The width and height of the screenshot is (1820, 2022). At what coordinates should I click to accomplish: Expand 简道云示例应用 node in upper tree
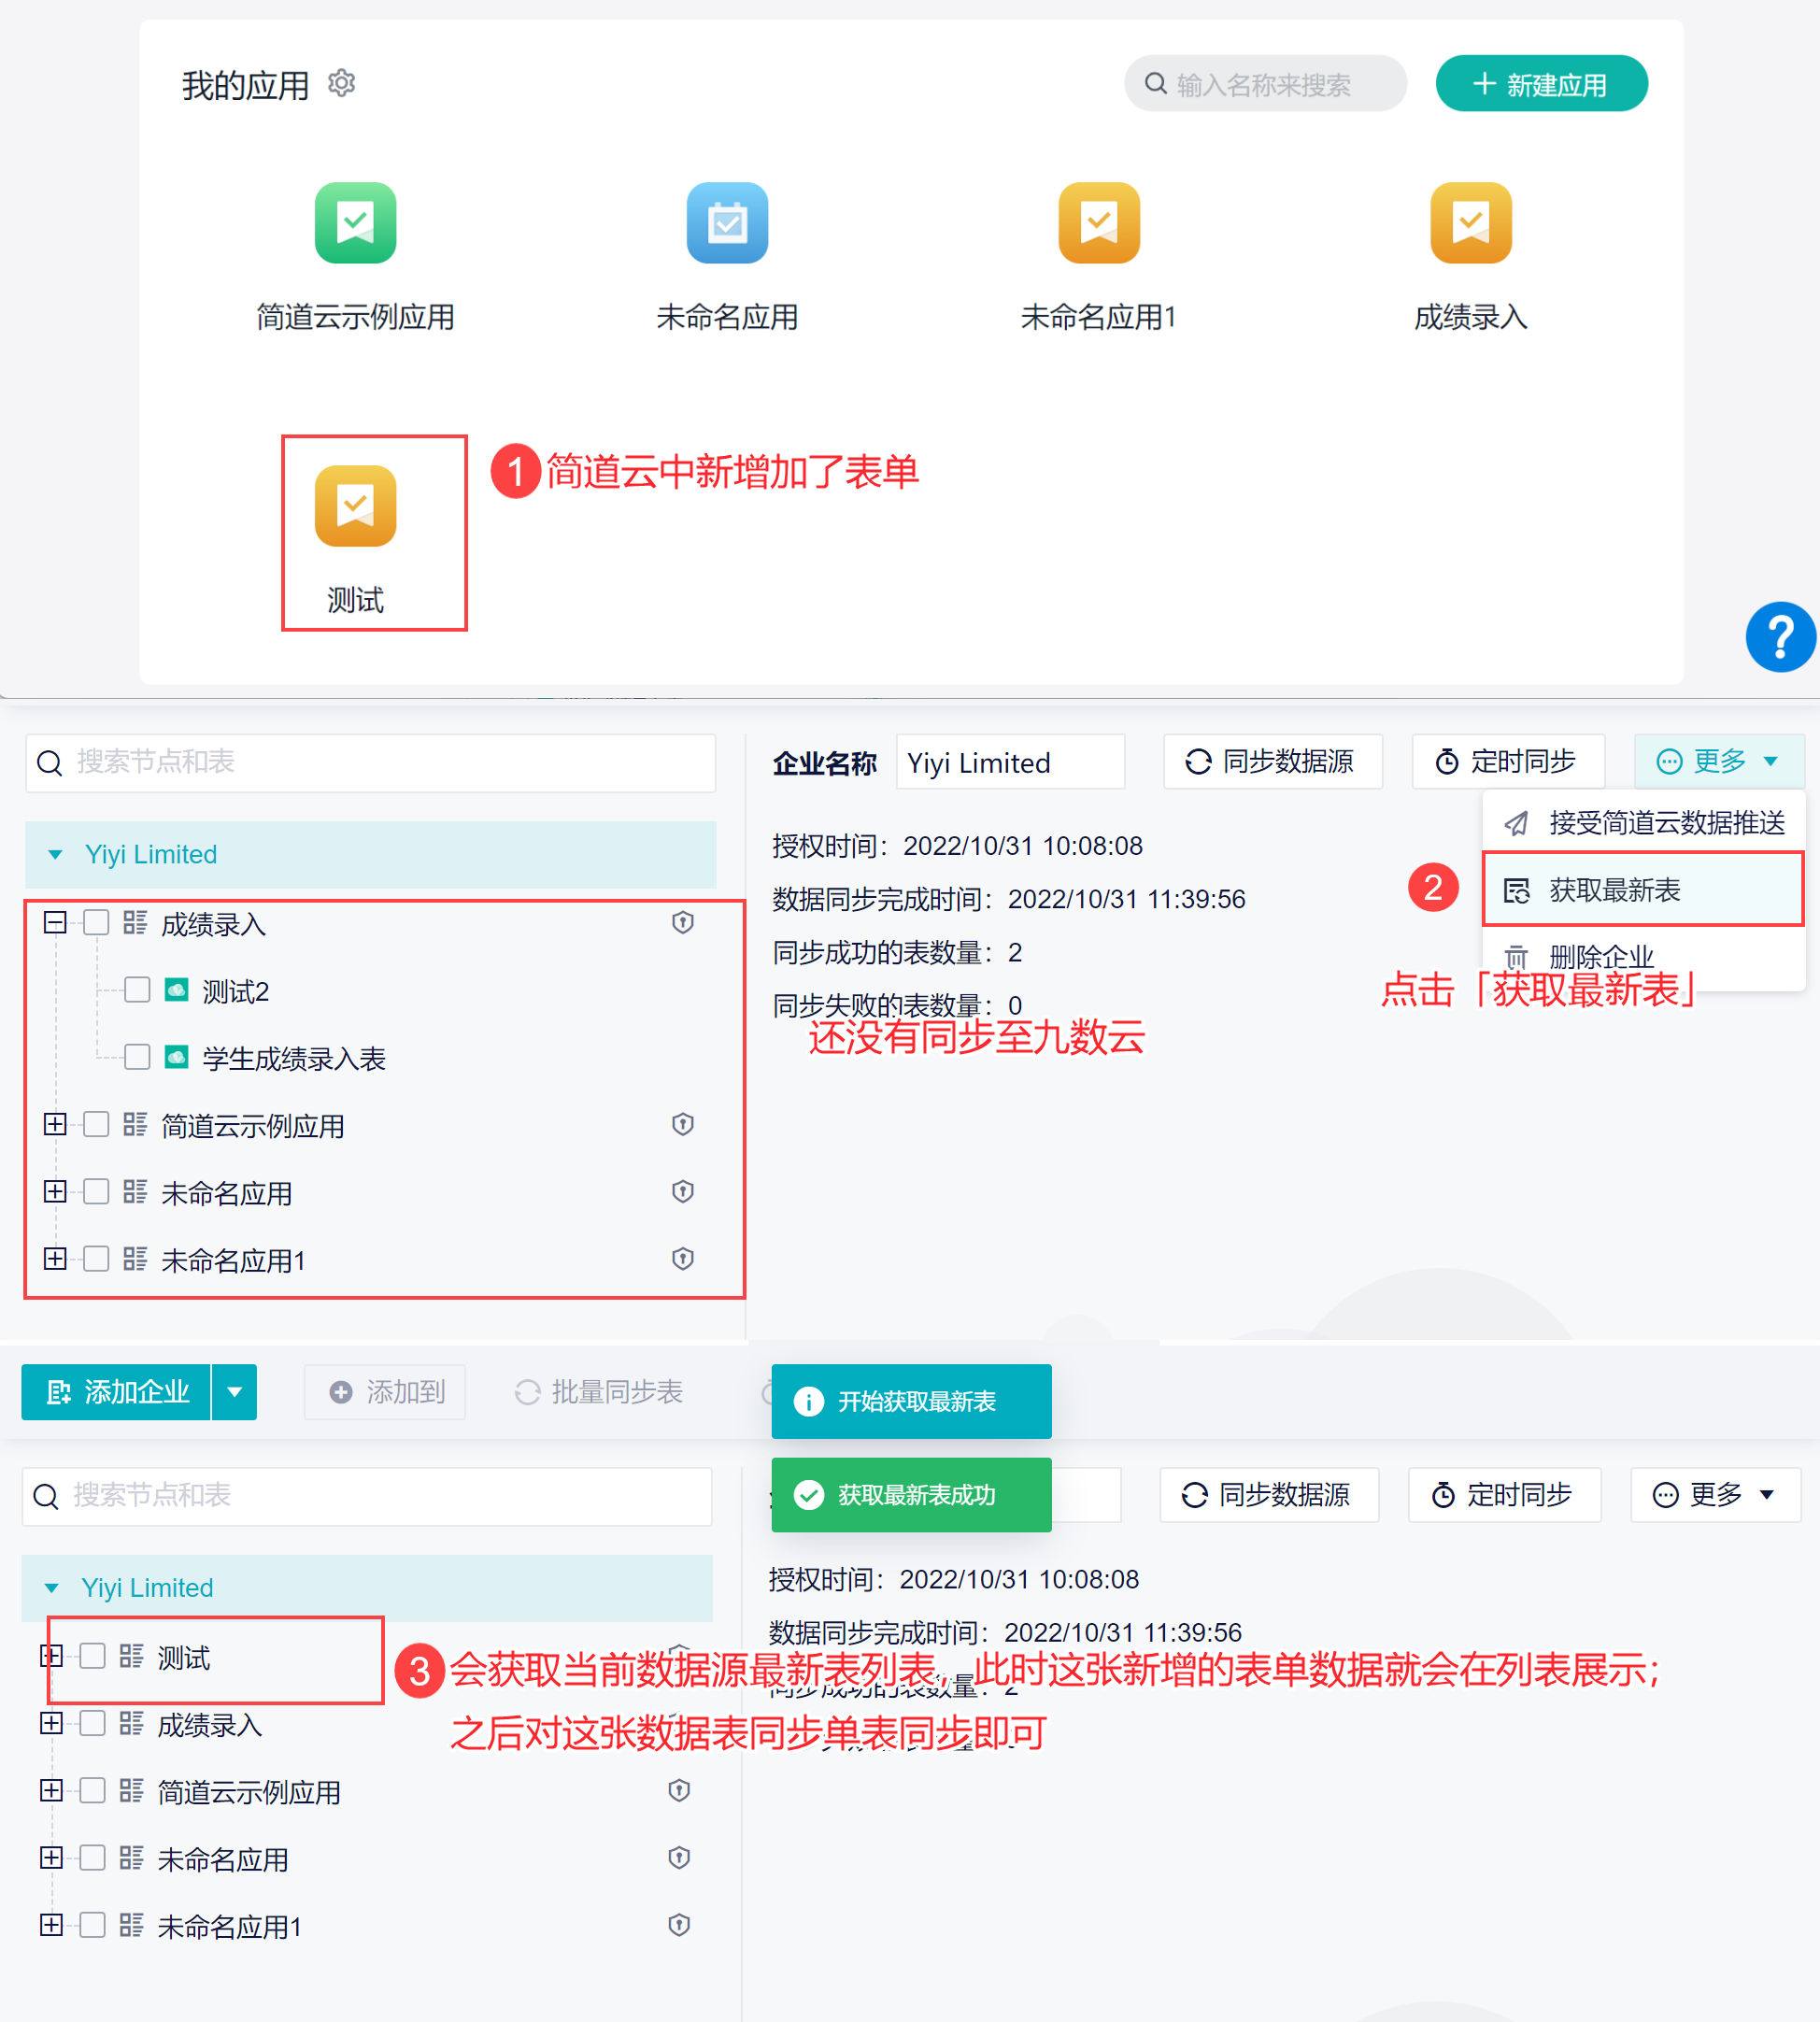coord(56,1125)
